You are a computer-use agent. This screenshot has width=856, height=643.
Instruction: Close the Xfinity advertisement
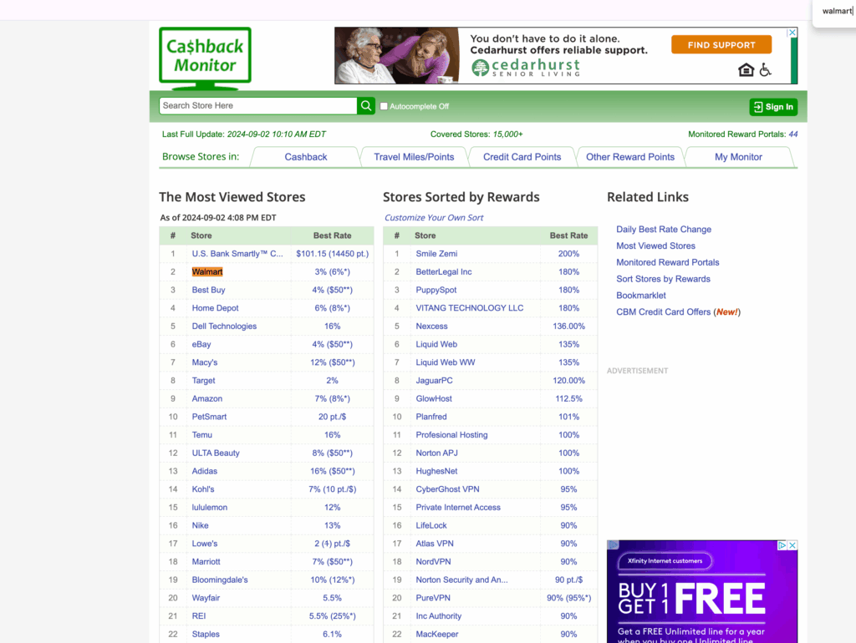792,545
